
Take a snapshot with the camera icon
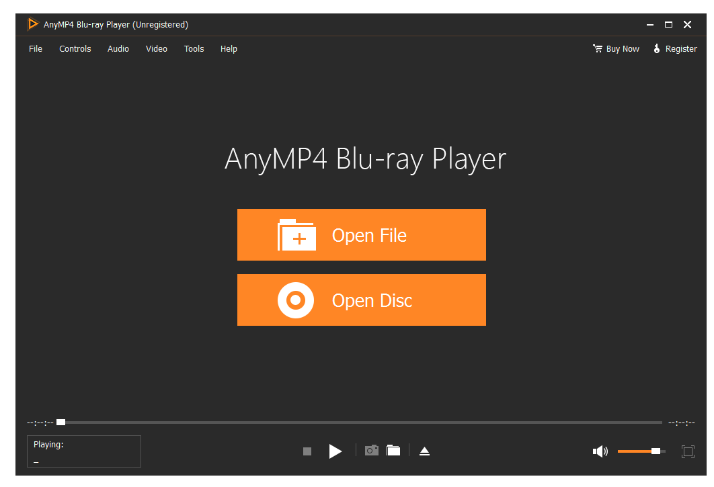point(372,451)
